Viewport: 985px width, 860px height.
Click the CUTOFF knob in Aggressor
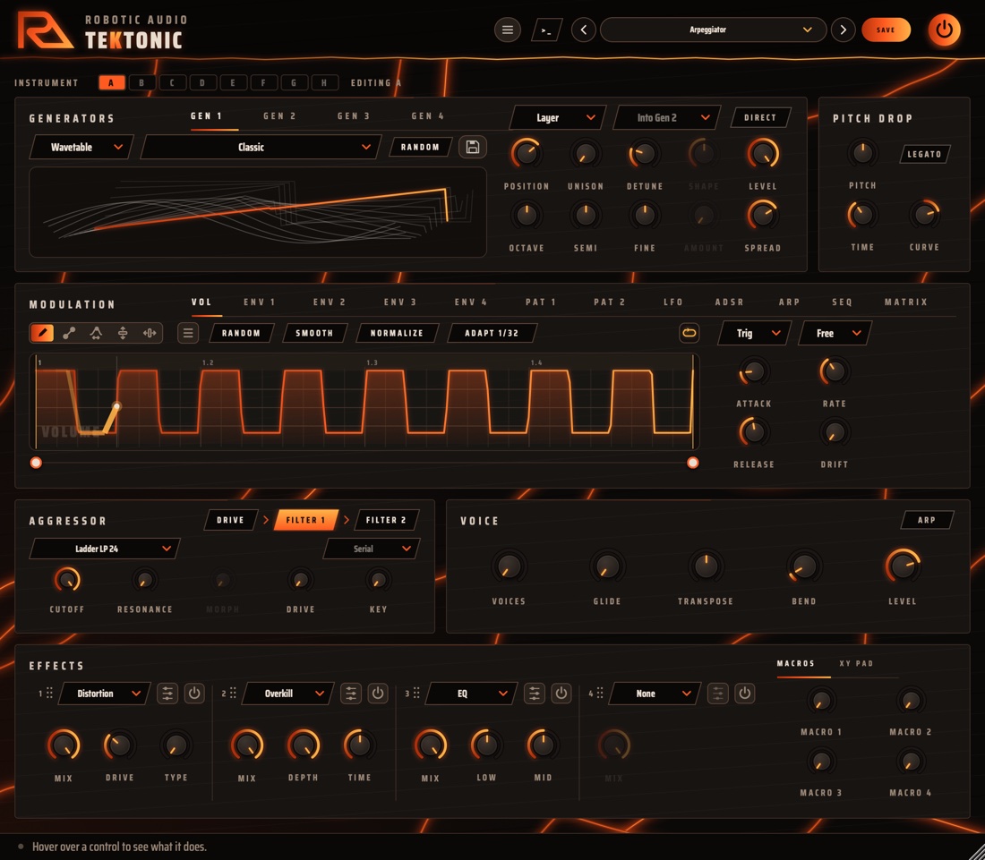pos(66,579)
